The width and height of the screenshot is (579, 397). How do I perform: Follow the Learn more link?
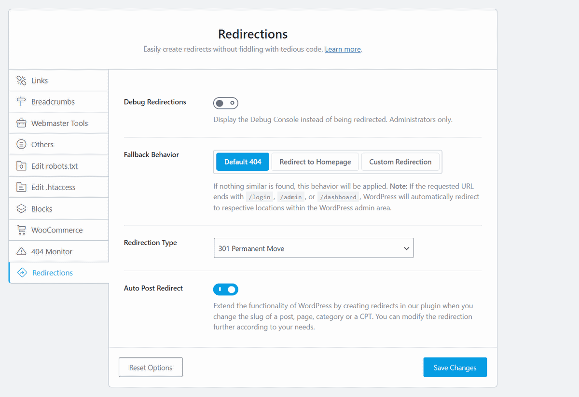click(343, 49)
